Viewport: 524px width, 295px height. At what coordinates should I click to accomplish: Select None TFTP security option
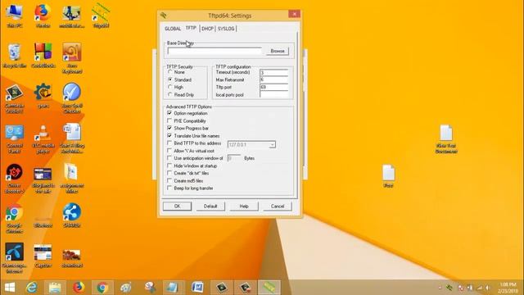click(176, 72)
